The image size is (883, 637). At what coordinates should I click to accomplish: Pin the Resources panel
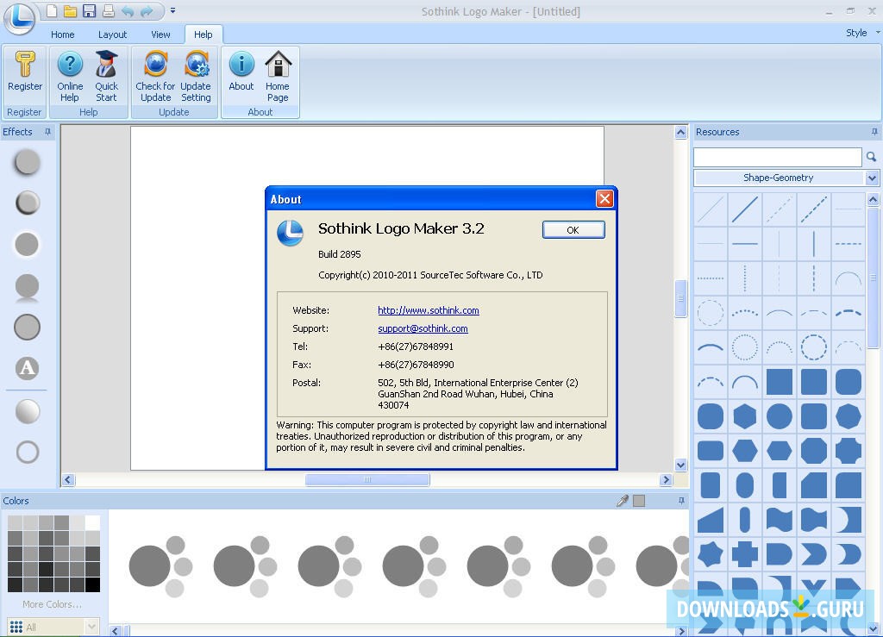tap(874, 132)
